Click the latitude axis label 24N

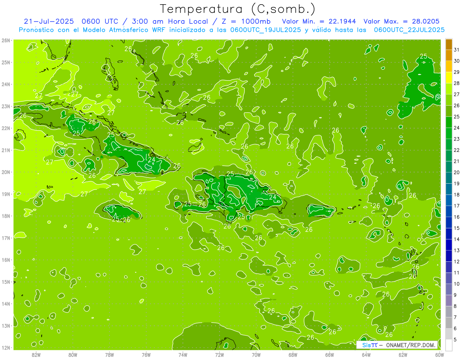pyautogui.click(x=5, y=84)
